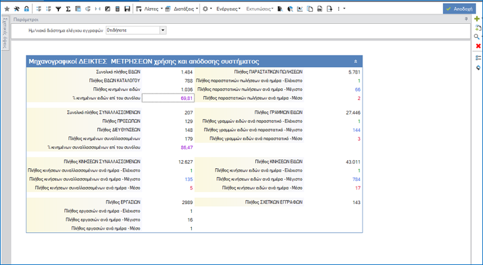The image size is (483, 265).
Task: Click the purple value 86,47
Action: (187, 148)
